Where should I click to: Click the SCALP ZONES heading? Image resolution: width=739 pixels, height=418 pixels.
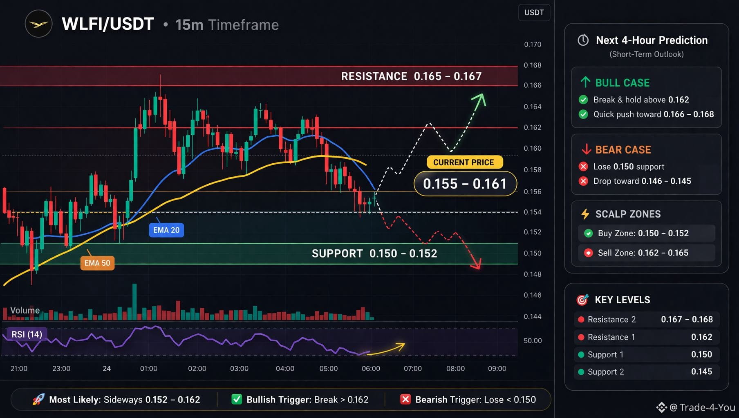coord(628,214)
